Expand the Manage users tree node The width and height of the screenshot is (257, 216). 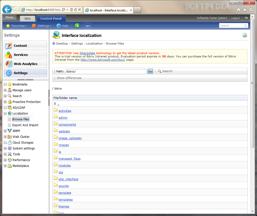[5, 90]
